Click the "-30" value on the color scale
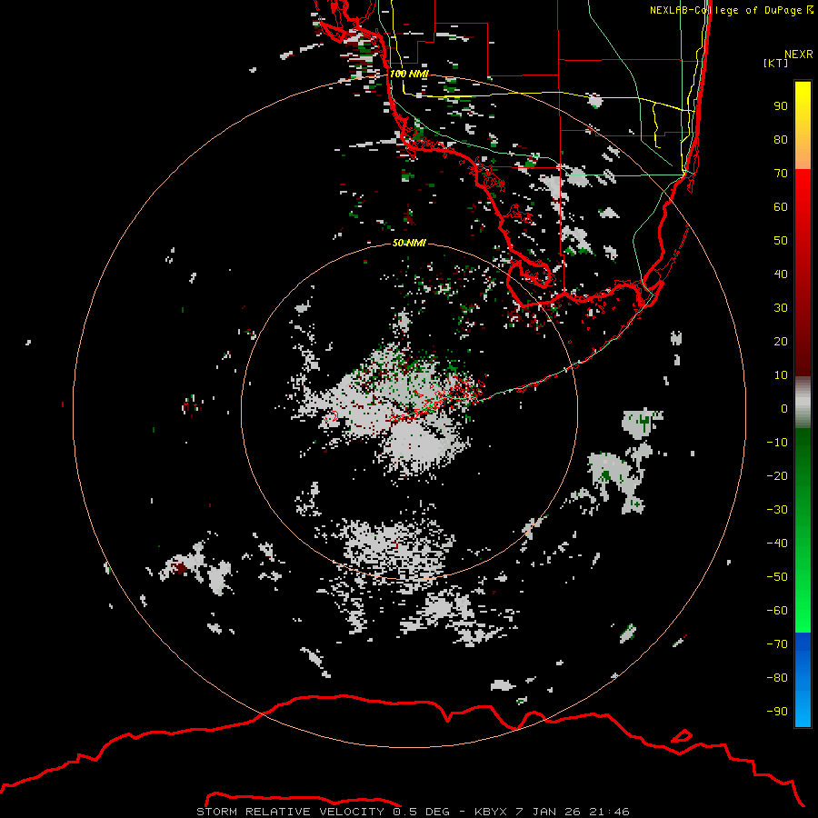The height and width of the screenshot is (818, 818). 777,510
